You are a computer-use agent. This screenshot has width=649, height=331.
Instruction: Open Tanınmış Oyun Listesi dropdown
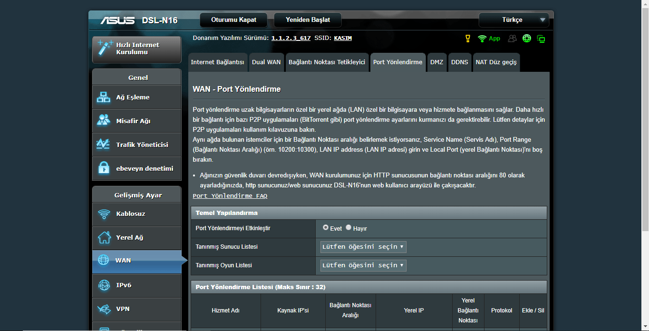click(x=363, y=265)
